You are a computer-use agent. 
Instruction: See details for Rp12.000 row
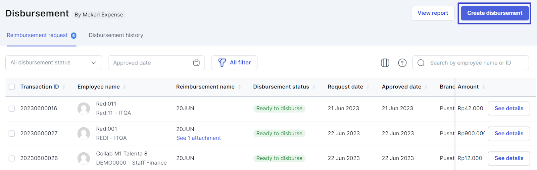point(509,158)
